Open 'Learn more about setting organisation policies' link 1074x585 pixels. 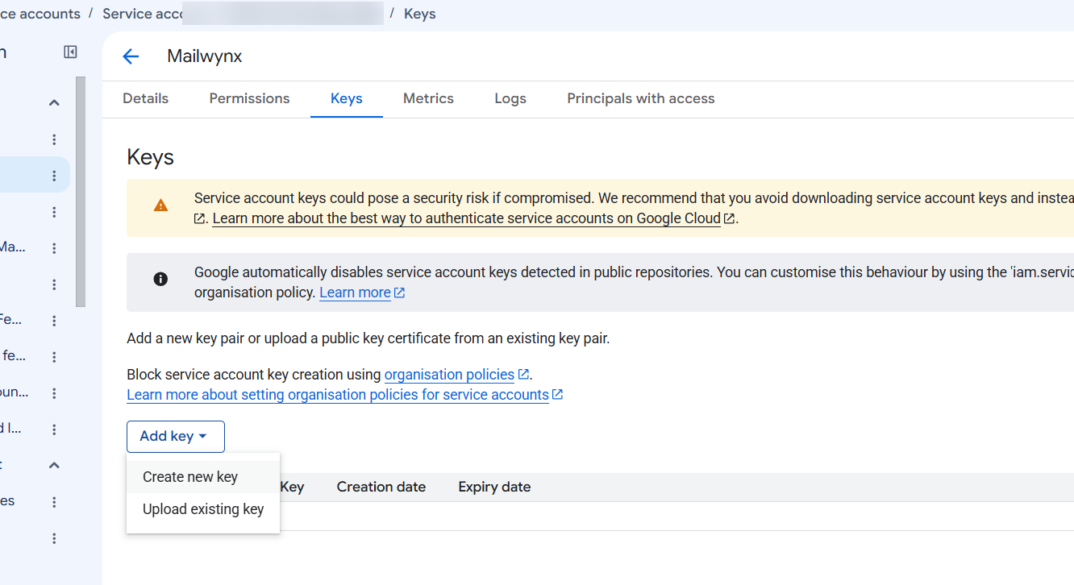coord(338,395)
